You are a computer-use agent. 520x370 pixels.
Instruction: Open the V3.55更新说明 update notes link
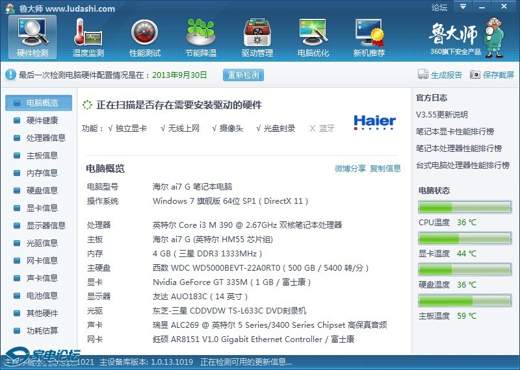[x=442, y=115]
